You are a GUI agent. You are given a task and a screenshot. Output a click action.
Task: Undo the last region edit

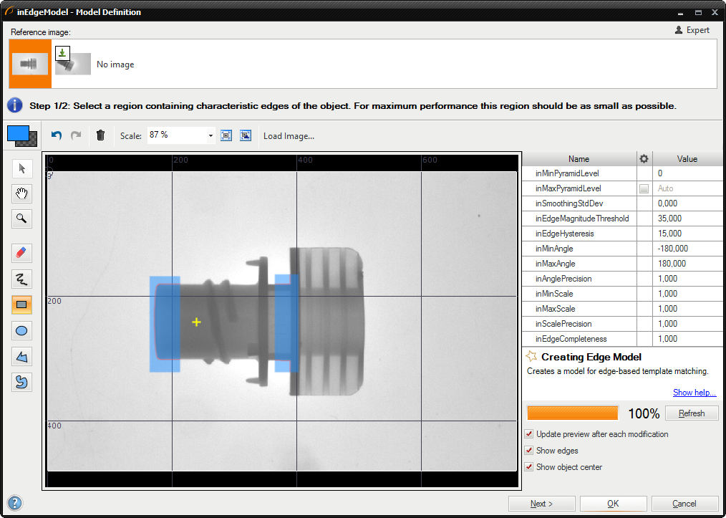point(57,135)
